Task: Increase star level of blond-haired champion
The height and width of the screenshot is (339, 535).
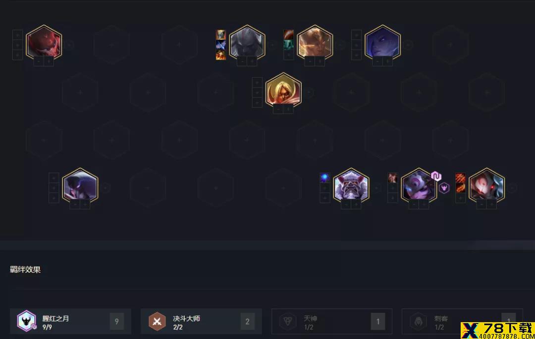Action: coord(288,109)
